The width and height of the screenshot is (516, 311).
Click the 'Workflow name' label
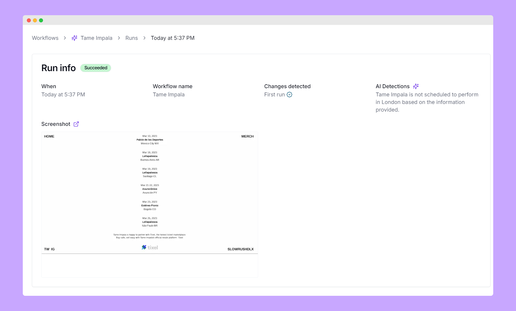pos(173,86)
